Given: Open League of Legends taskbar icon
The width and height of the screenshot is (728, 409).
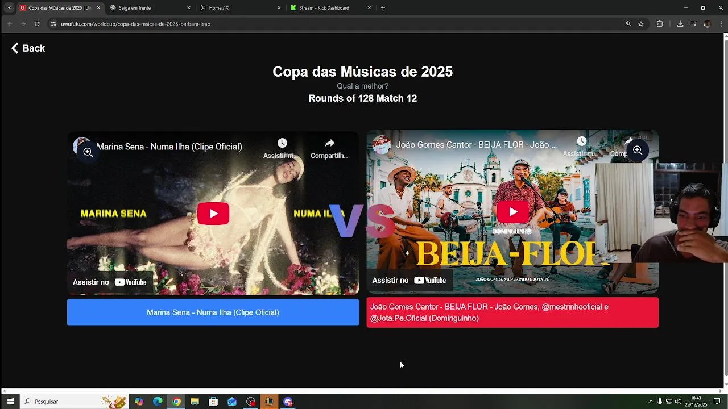Looking at the screenshot, I should click(269, 402).
